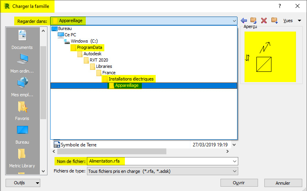Open Favoris shortcut in the sidebar
307x191 pixels.
pyautogui.click(x=22, y=110)
